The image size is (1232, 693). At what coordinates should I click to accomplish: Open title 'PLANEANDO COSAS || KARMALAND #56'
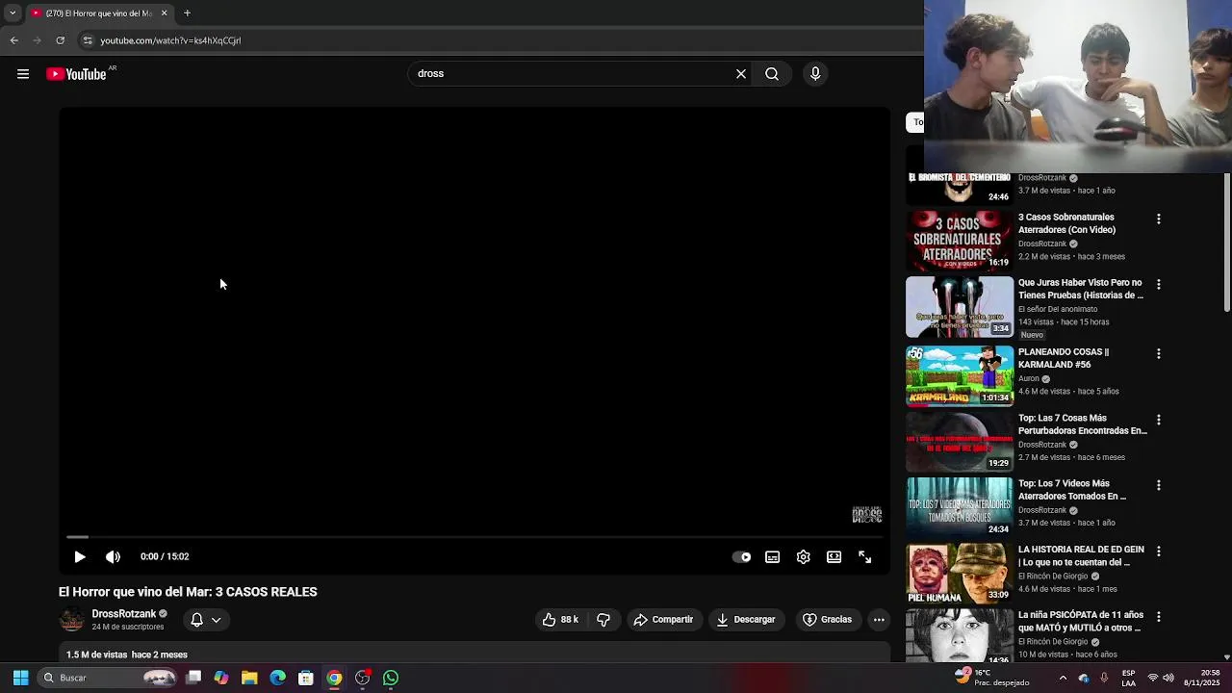click(x=1064, y=358)
